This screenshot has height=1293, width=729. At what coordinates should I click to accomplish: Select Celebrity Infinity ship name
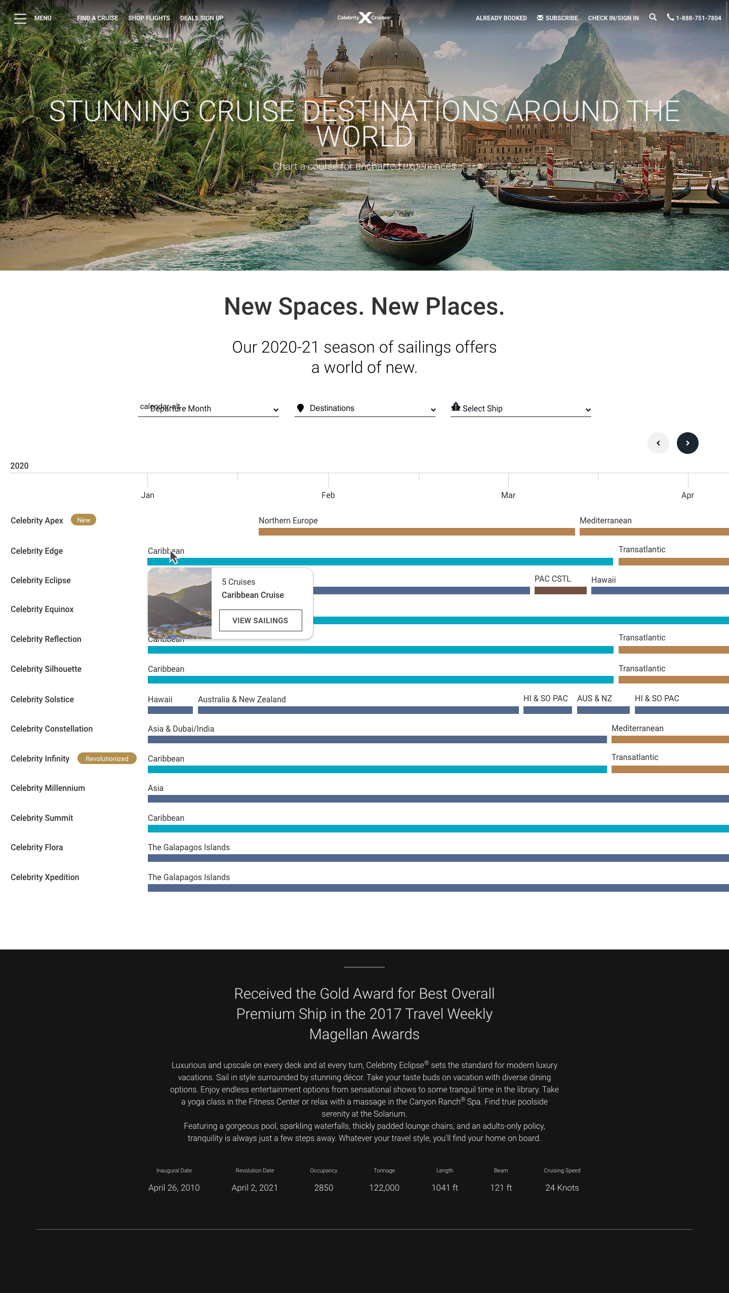40,759
